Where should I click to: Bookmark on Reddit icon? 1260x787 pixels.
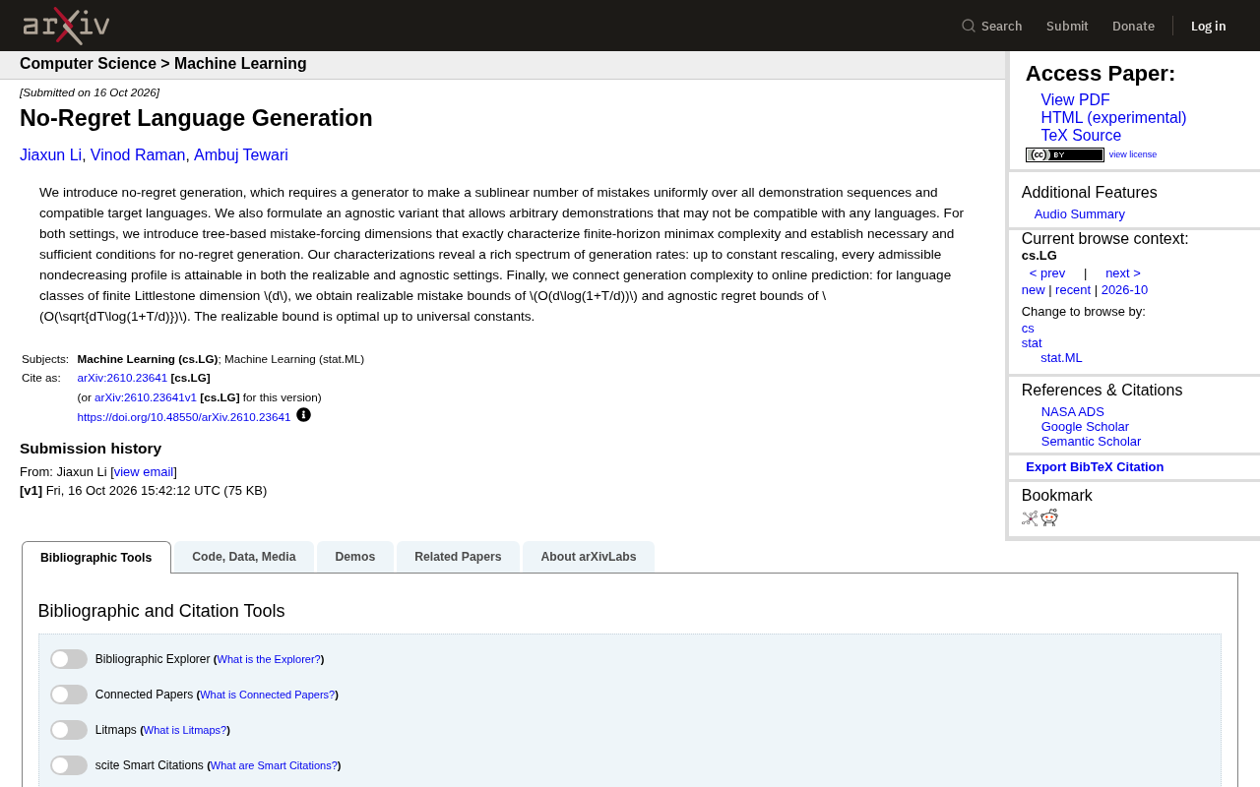tap(1049, 518)
